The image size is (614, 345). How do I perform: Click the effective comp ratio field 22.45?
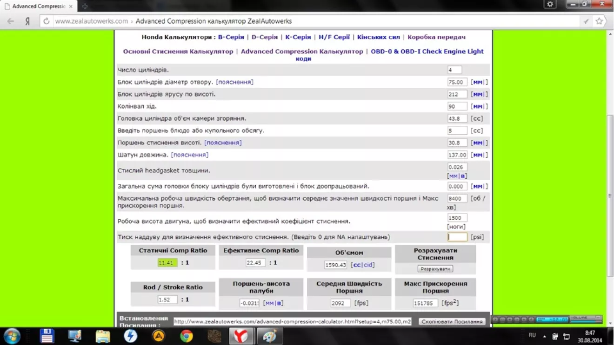pyautogui.click(x=255, y=263)
